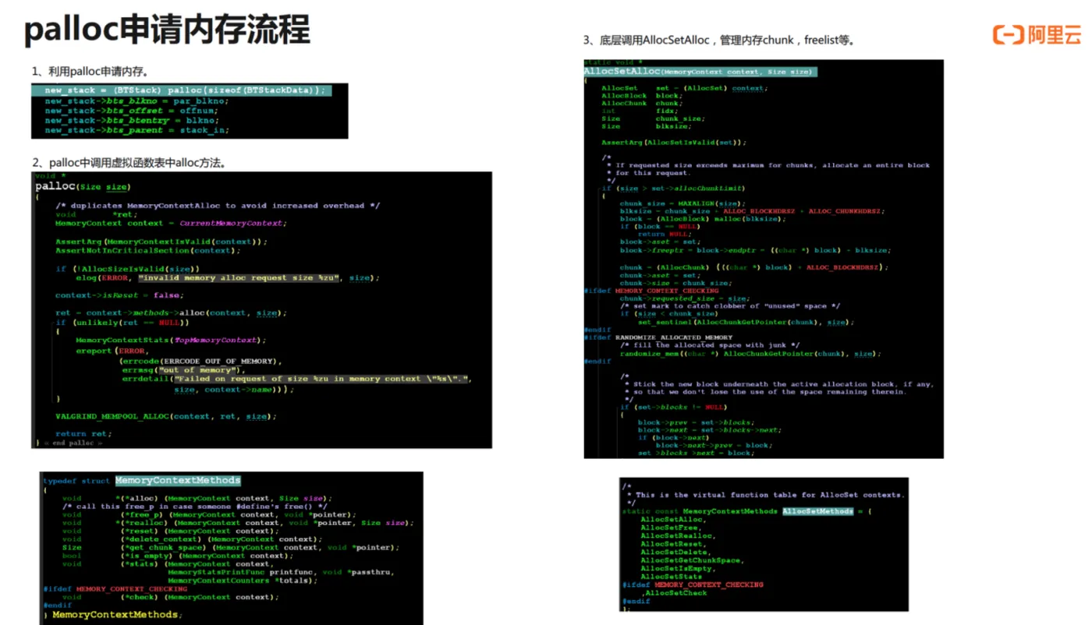1092x625 pixels.
Task: Click highlighted "MemoryContextMethods" in typedef struct line
Action: (178, 481)
